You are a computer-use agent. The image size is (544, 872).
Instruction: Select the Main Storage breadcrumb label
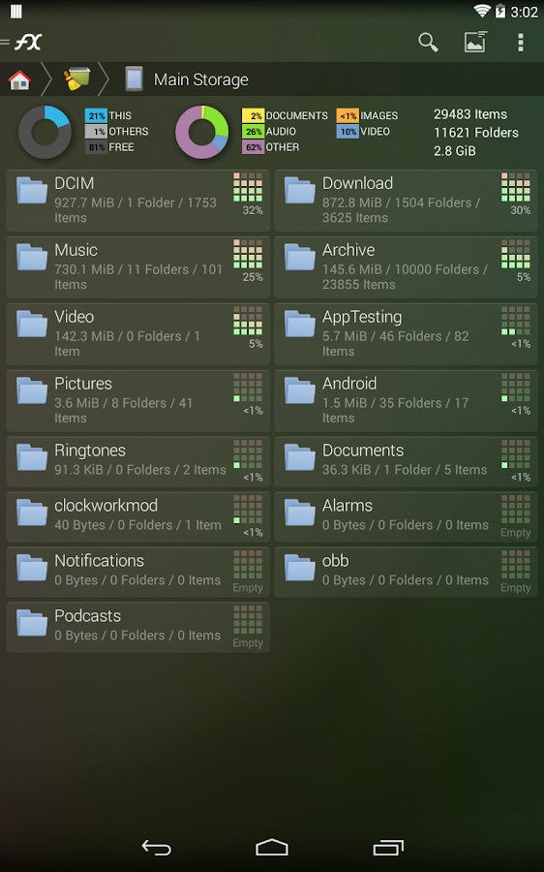pyautogui.click(x=201, y=80)
